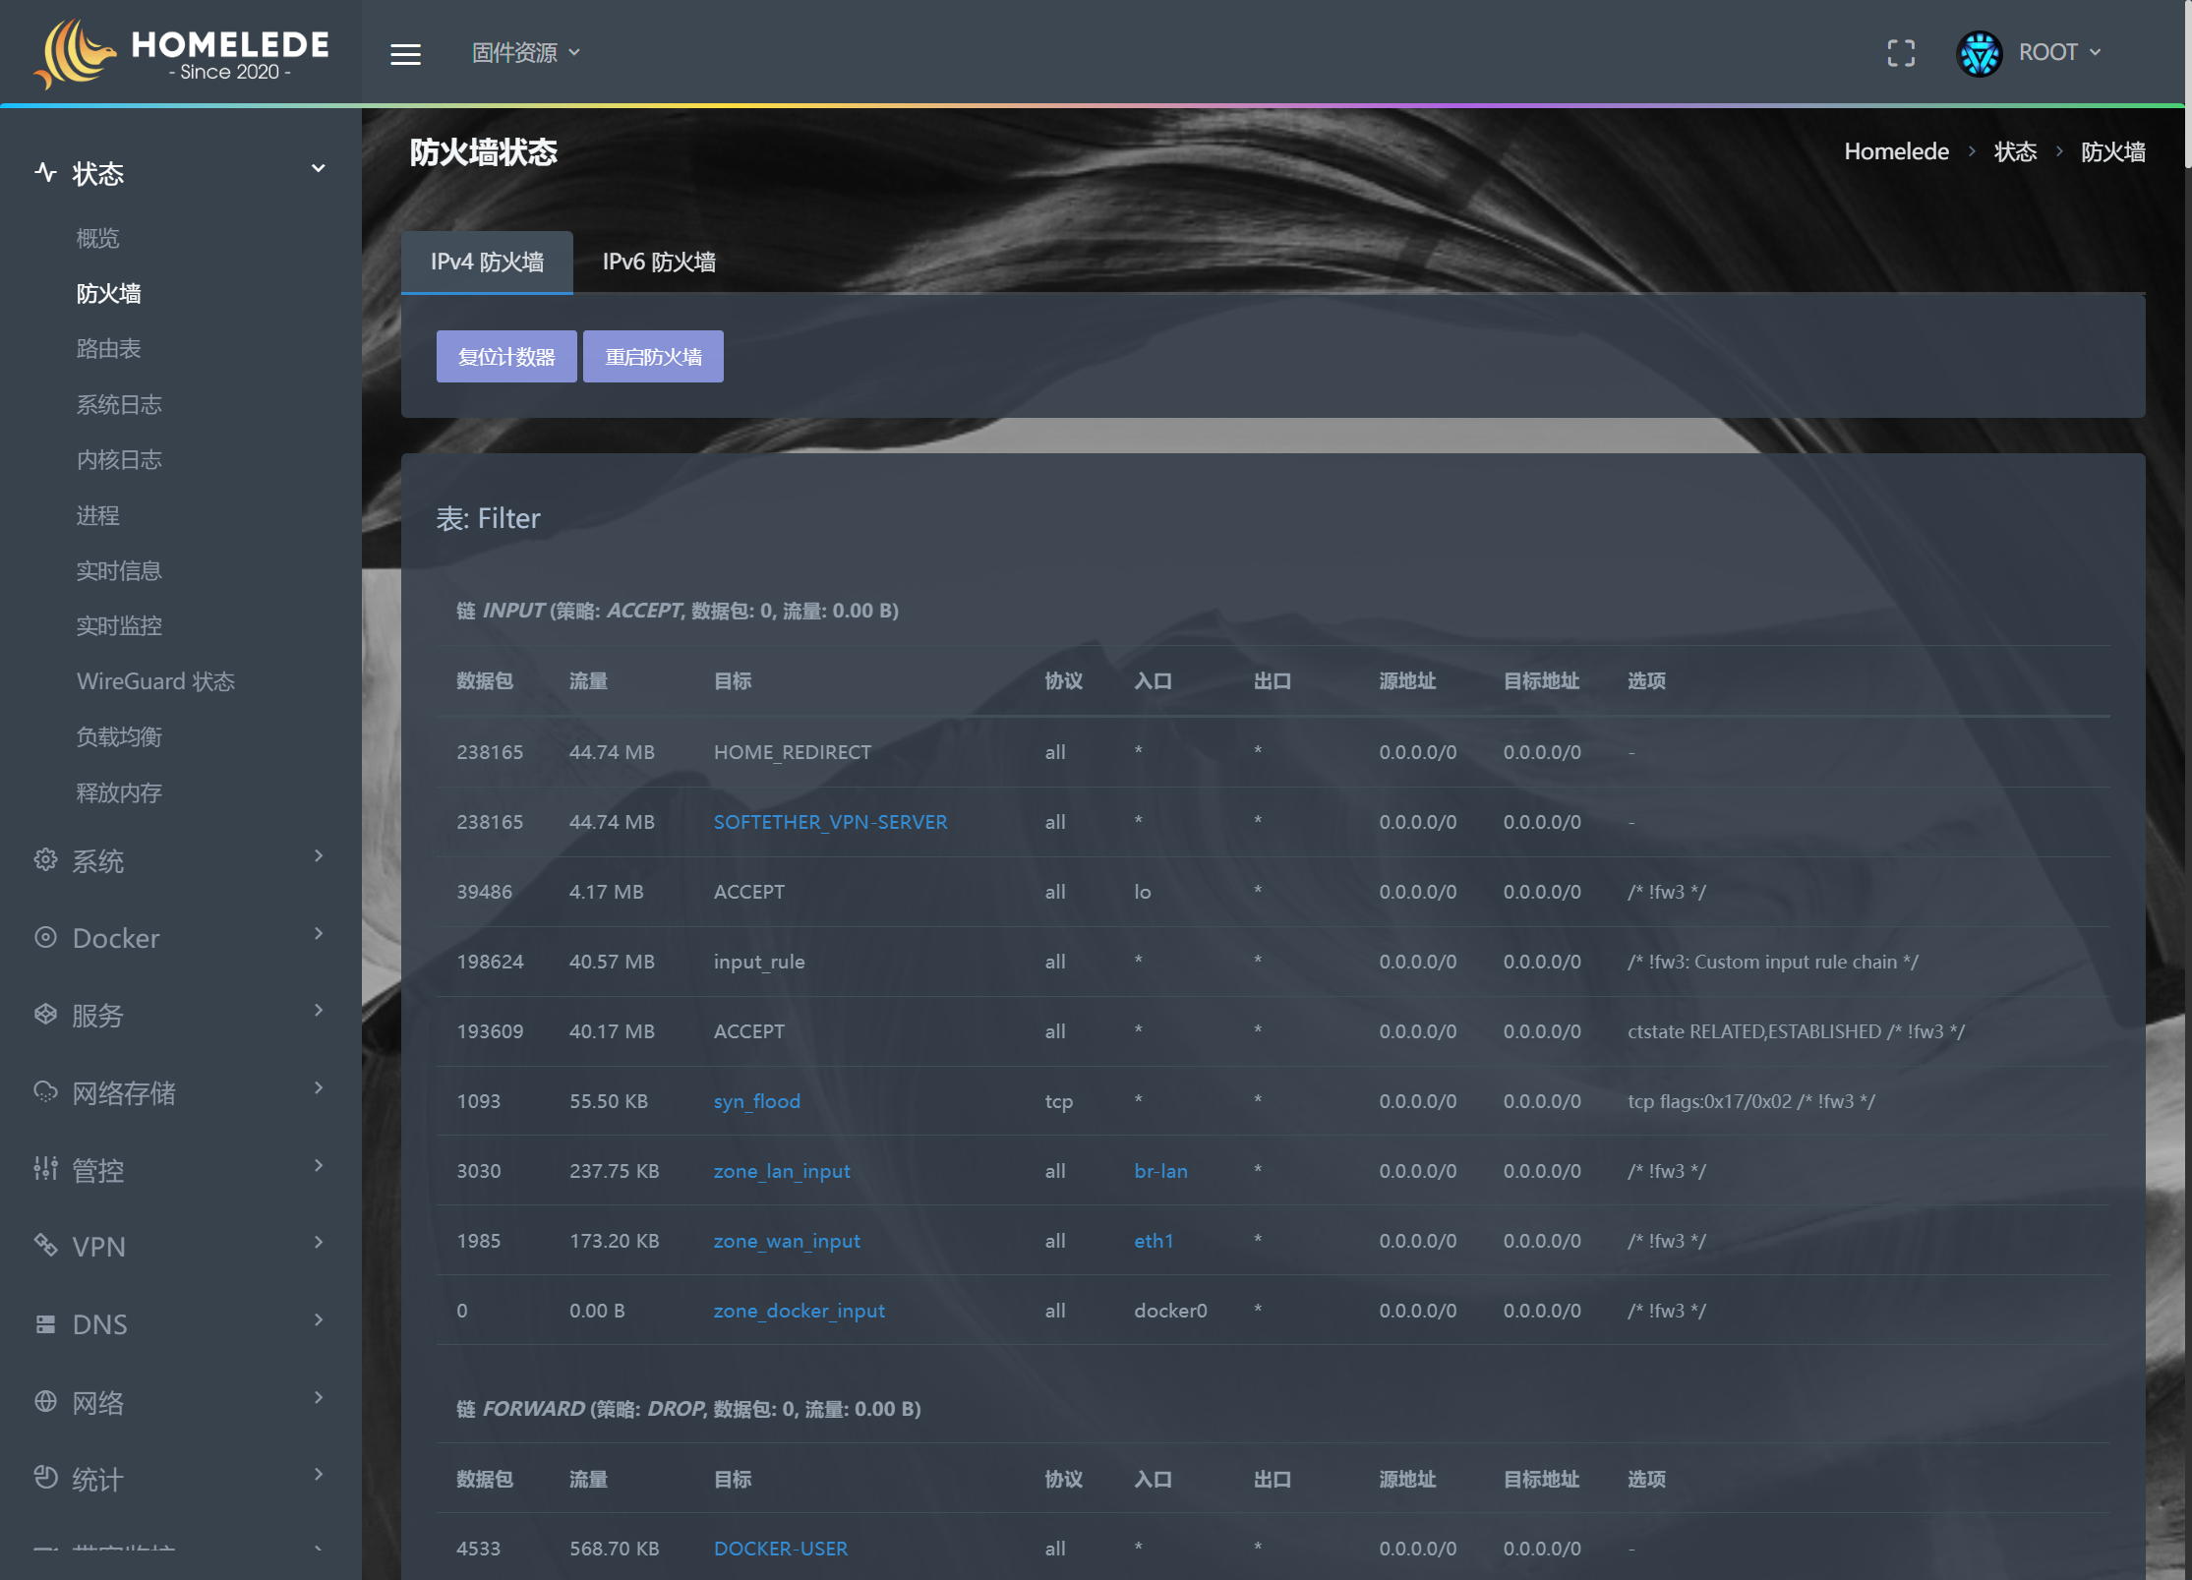Open 负载均衡 in the sidebar
The height and width of the screenshot is (1580, 2192).
(x=119, y=736)
